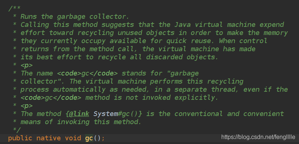
Task: Click 'Runs the garbage collector.' line
Action: (75, 17)
